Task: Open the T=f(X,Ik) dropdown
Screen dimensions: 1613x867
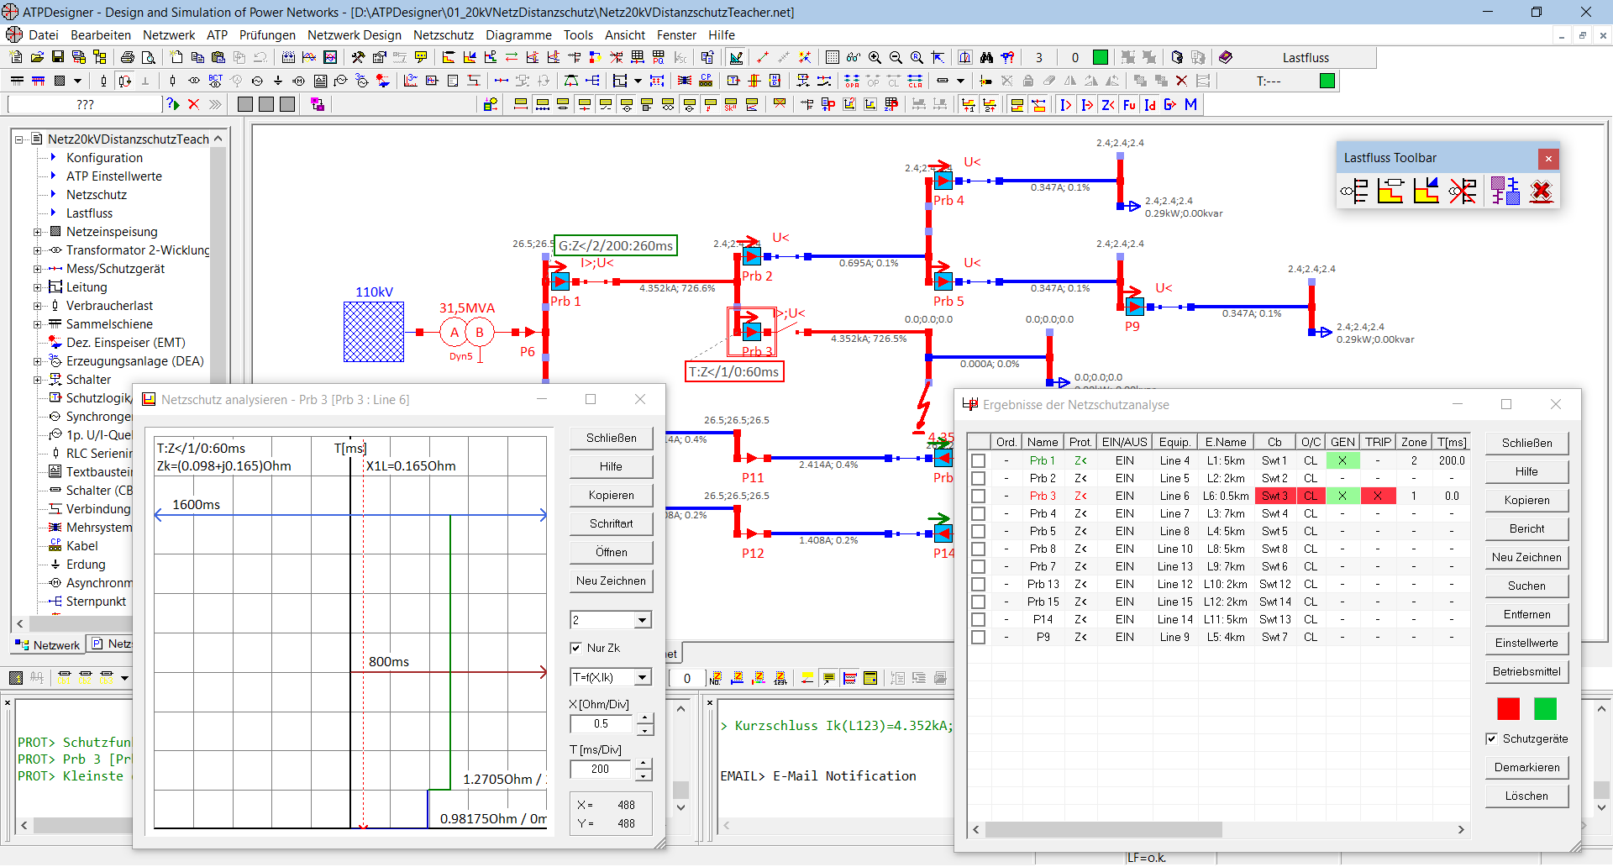Action: 643,677
